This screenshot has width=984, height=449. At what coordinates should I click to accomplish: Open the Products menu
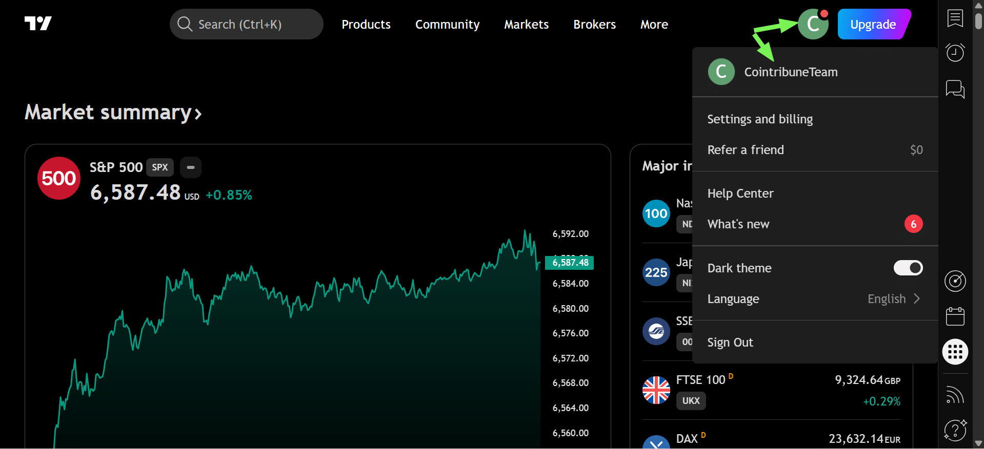(366, 25)
